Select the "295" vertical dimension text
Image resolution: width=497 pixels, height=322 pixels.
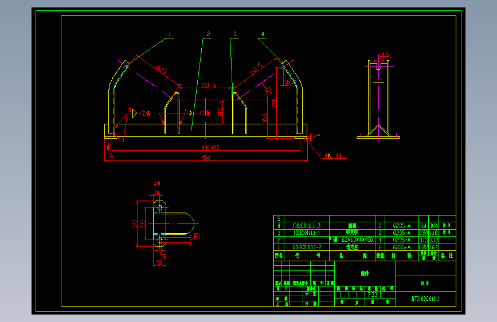point(274,103)
